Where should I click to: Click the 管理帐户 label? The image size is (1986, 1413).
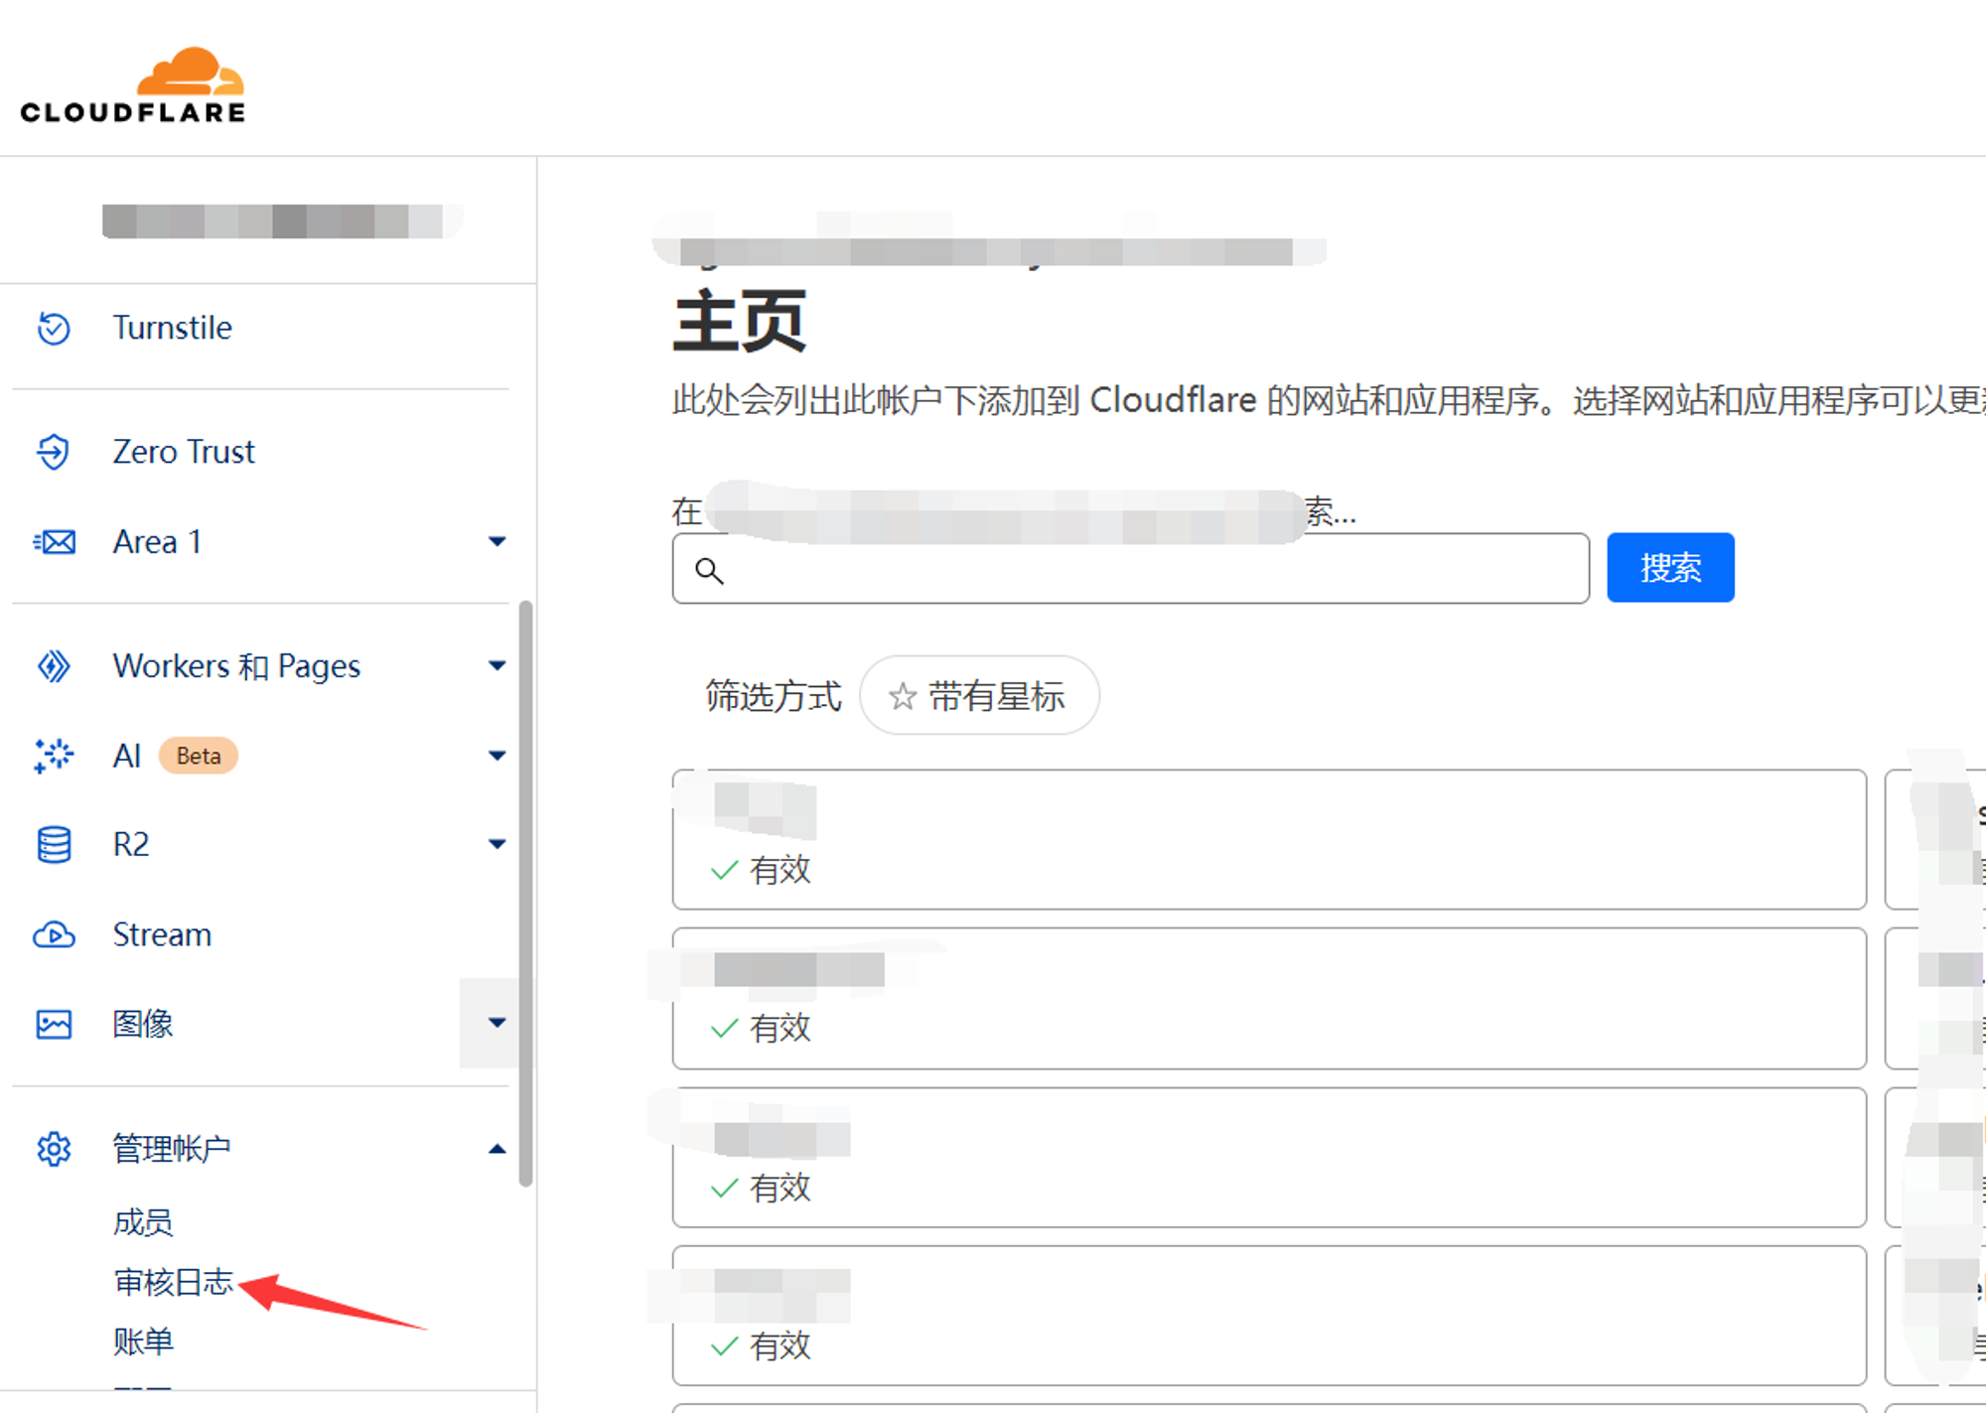coord(172,1149)
